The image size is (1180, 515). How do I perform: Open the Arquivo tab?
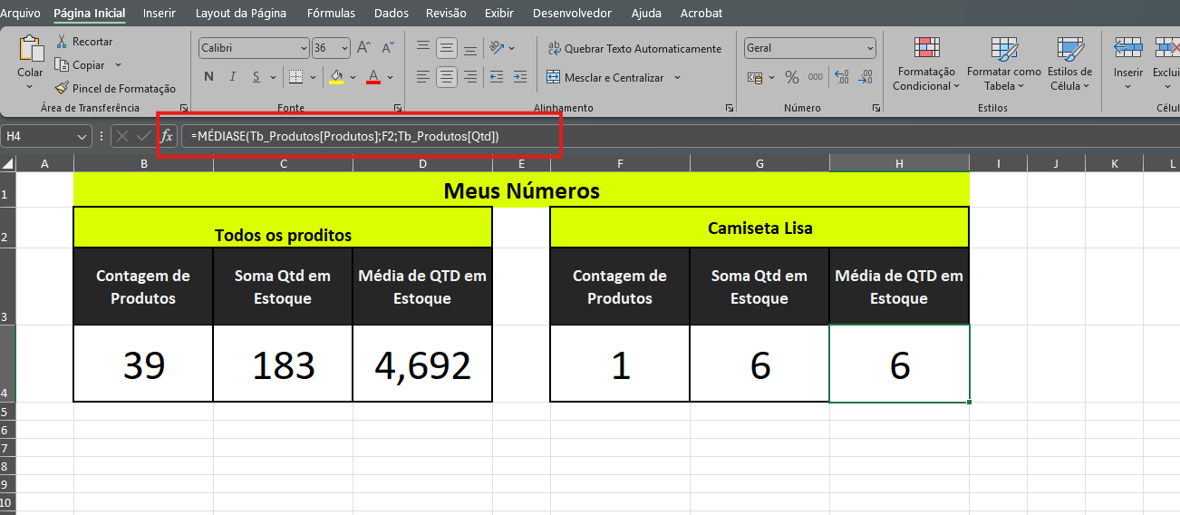[20, 13]
